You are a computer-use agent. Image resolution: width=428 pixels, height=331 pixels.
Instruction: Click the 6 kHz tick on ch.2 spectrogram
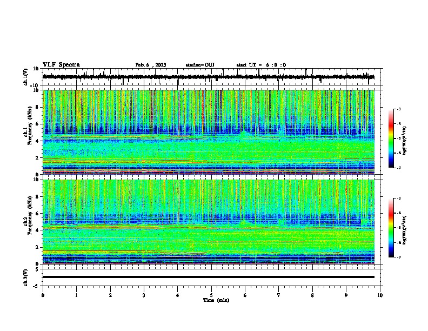pyautogui.click(x=37, y=213)
